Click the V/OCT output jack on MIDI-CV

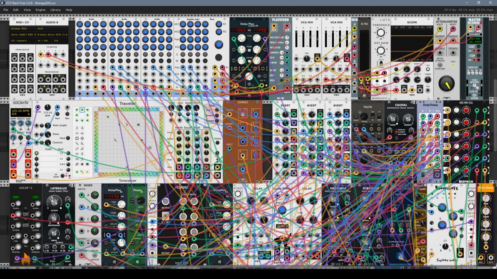click(x=15, y=59)
